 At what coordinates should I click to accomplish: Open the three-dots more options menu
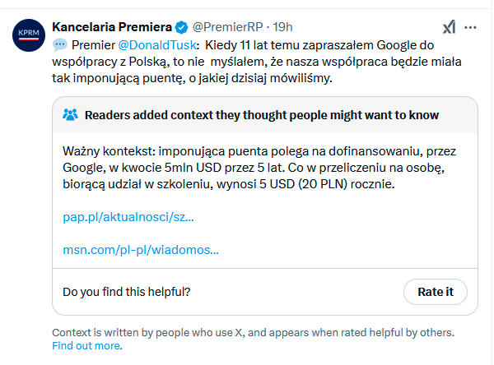pyautogui.click(x=470, y=28)
